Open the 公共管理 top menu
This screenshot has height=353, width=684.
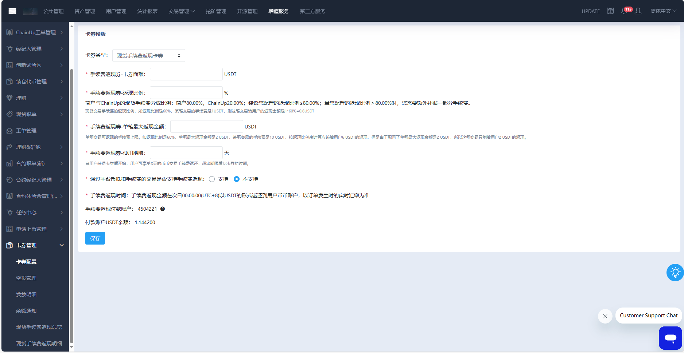[x=53, y=11]
